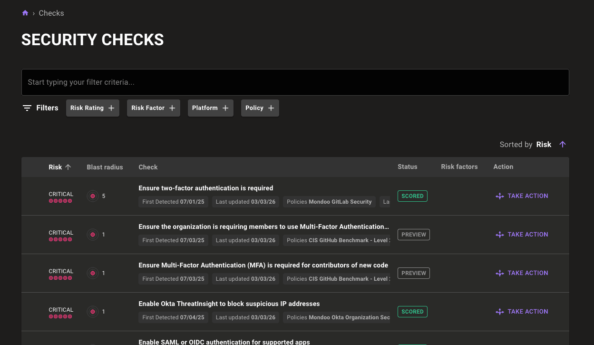Viewport: 594px width, 345px height.
Task: Open the SAML or OIDC authentication check
Action: (x=224, y=342)
